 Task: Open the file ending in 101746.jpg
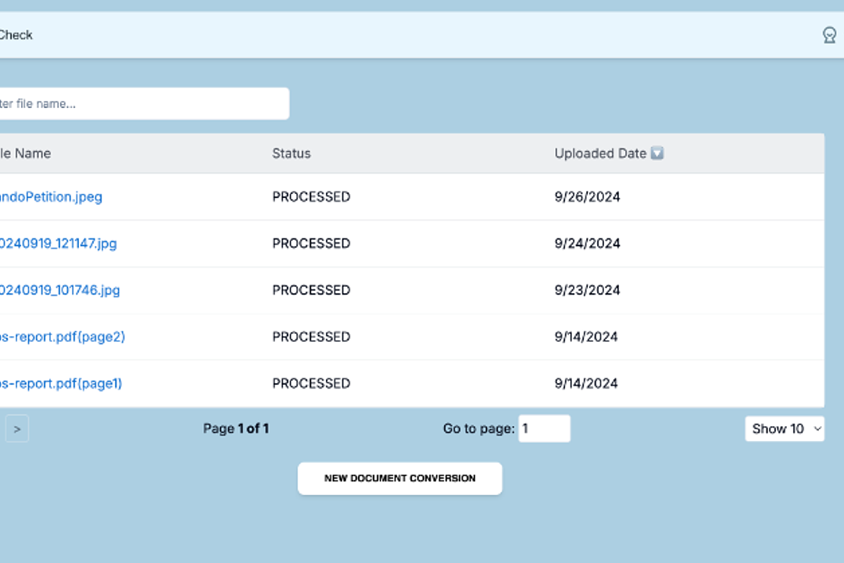[x=59, y=290]
